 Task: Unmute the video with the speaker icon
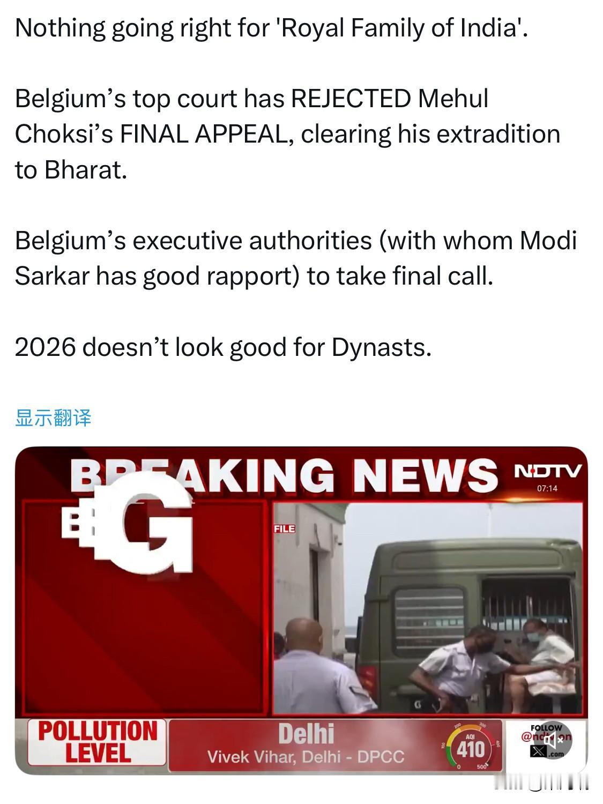pos(553,741)
